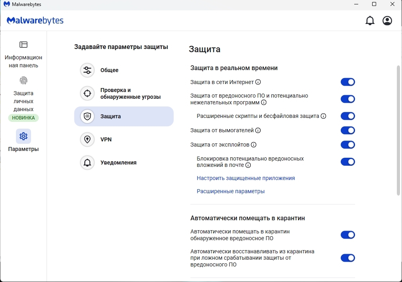Click the НОВИНКА badge
The width and height of the screenshot is (402, 282).
[x=23, y=118]
